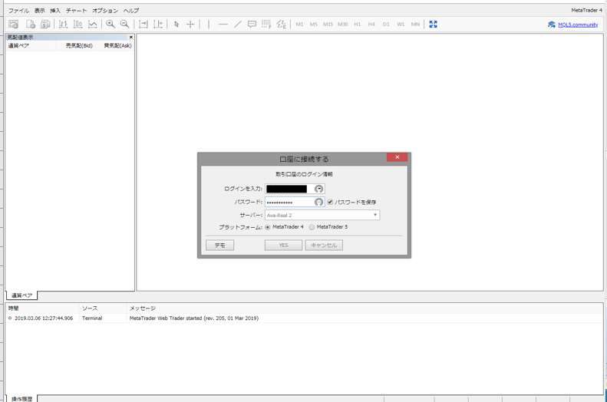The height and width of the screenshot is (402, 607).
Task: Click the zoom out magnifier icon
Action: [124, 25]
